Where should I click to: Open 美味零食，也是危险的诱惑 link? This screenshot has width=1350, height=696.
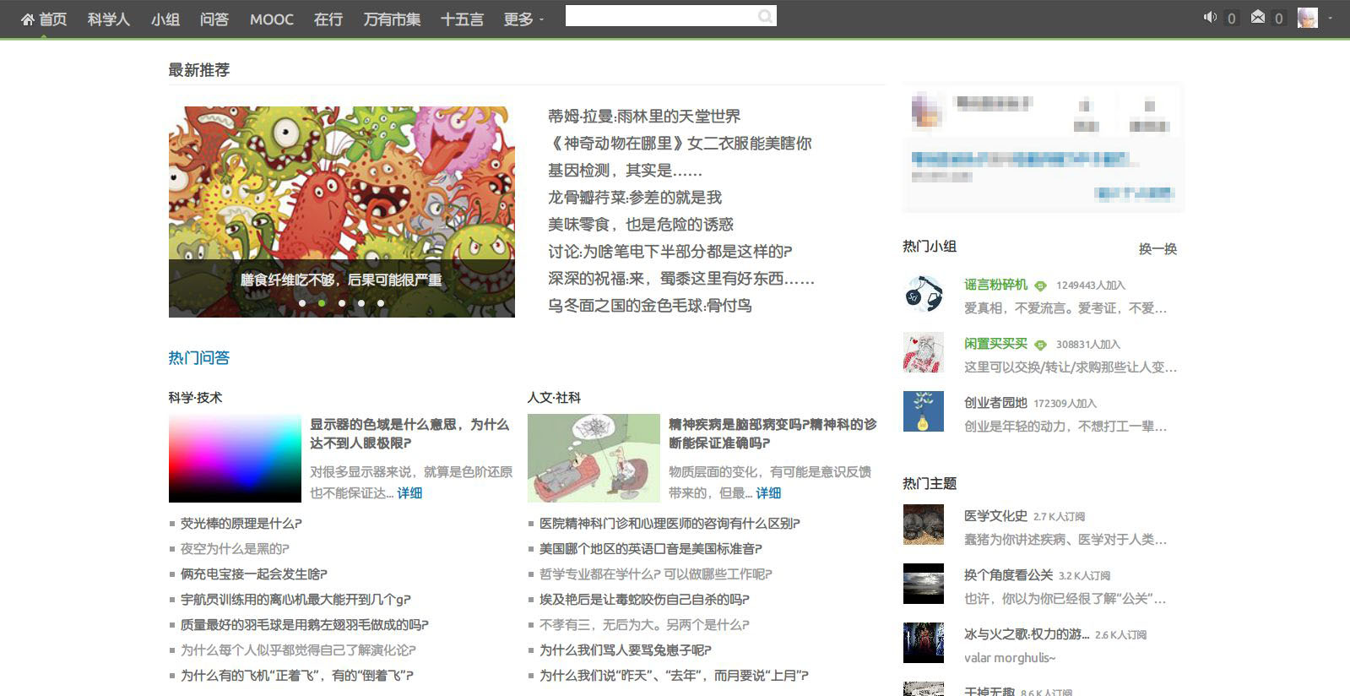pyautogui.click(x=641, y=225)
